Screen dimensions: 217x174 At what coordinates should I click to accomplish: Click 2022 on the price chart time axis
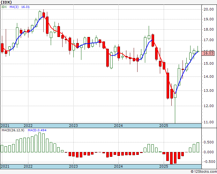click(28, 126)
